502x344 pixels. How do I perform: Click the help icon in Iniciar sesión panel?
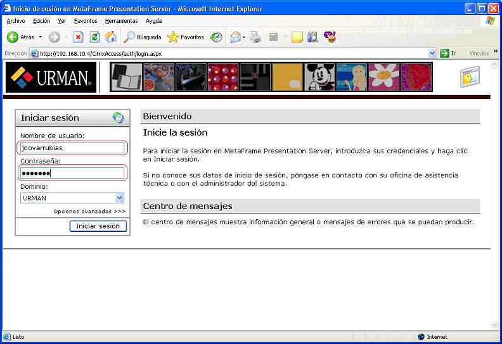pyautogui.click(x=118, y=117)
